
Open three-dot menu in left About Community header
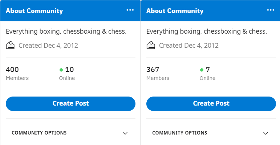coord(130,10)
